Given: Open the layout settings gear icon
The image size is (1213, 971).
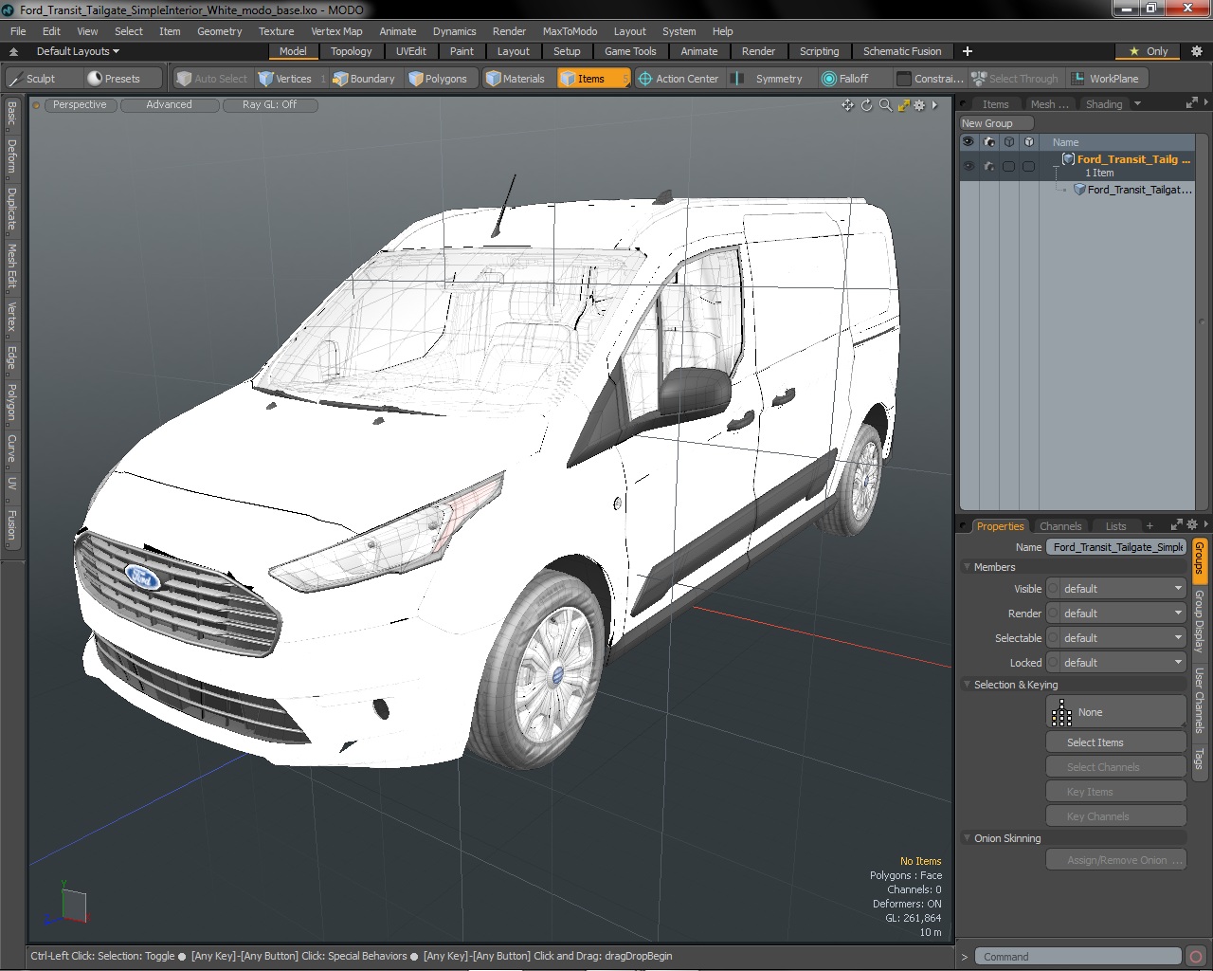Looking at the screenshot, I should (x=1197, y=51).
